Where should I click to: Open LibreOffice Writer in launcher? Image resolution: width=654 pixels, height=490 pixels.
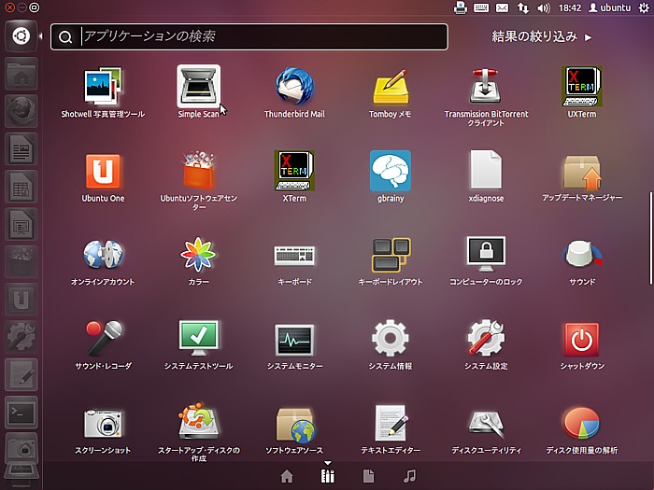coord(21,148)
